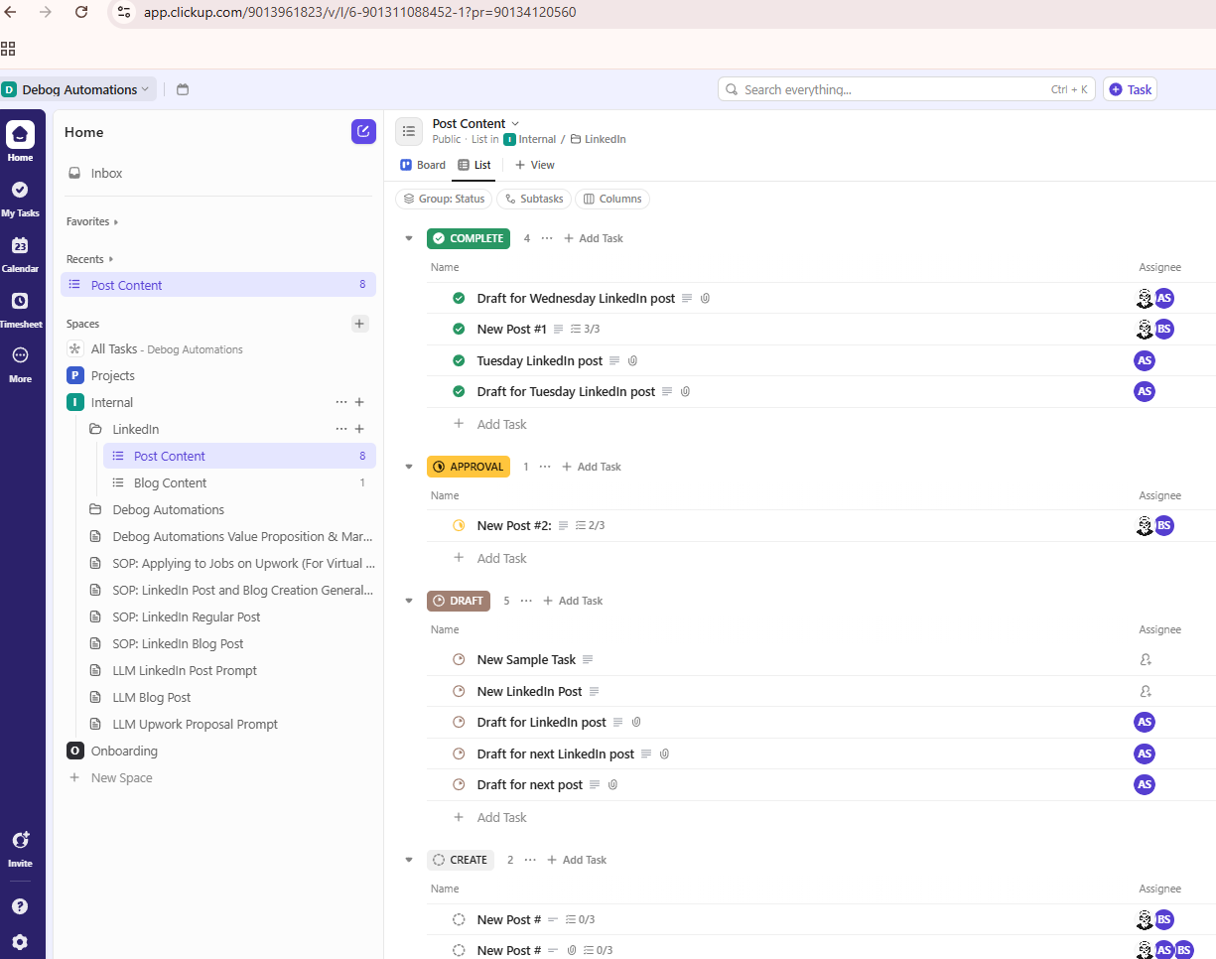This screenshot has height=959, width=1216.
Task: Click Add Task next to the COMPLETE header
Action: tap(594, 238)
